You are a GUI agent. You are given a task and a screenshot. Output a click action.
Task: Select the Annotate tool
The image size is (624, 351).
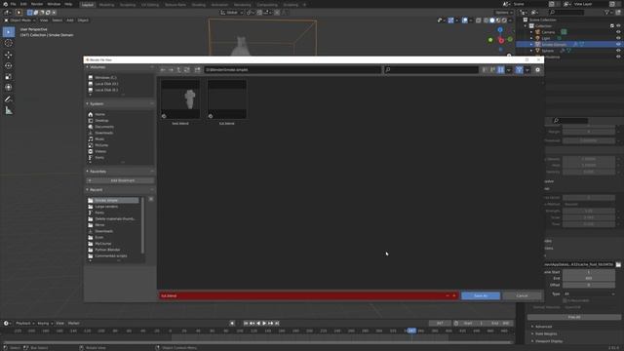(x=9, y=99)
